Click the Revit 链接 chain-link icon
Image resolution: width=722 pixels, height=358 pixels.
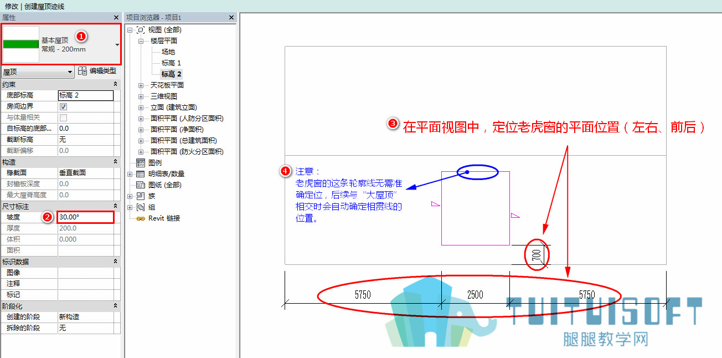tap(141, 218)
